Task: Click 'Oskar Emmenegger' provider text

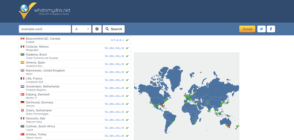Action: 37,114
